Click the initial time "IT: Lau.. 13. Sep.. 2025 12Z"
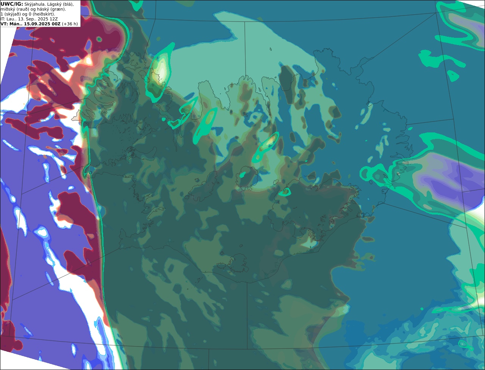 pos(29,19)
